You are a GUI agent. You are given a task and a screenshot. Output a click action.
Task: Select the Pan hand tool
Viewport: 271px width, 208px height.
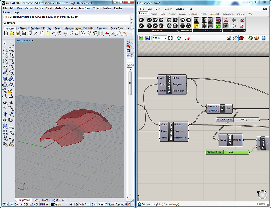[x=59, y=33]
